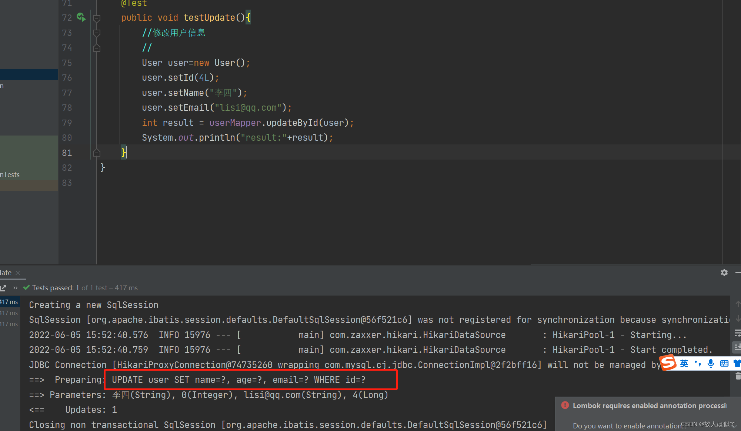Click 'UPDATE user SET name=?' SQL statement
Viewport: 741px width, 431px height.
pyautogui.click(x=239, y=380)
